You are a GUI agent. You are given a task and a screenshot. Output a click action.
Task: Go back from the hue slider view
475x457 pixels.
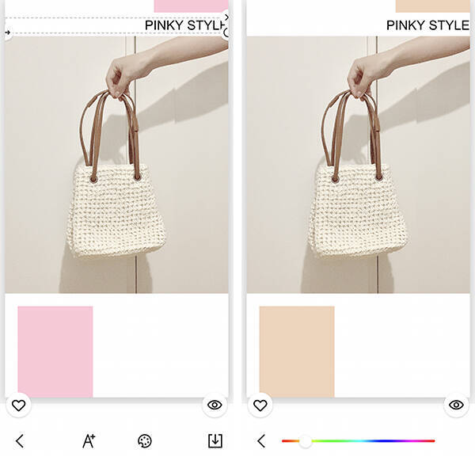tap(261, 441)
